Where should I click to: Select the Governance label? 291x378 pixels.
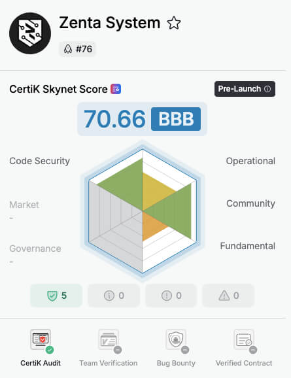pyautogui.click(x=35, y=249)
